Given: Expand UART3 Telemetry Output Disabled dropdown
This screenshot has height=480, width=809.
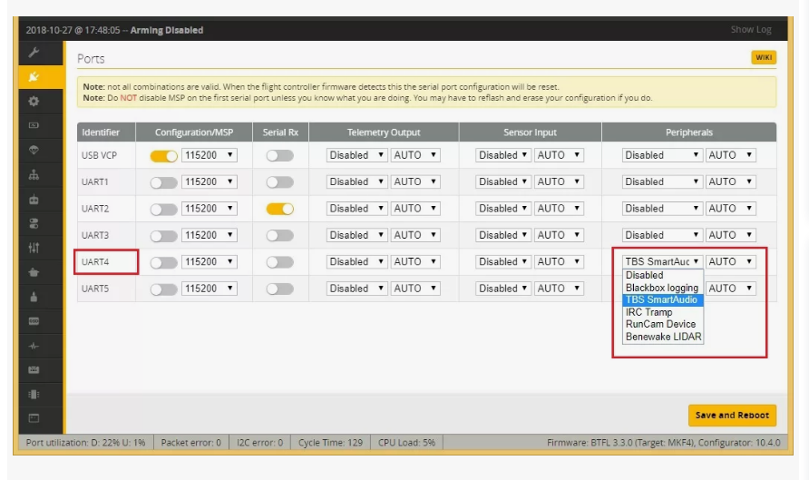Looking at the screenshot, I should pyautogui.click(x=357, y=235).
